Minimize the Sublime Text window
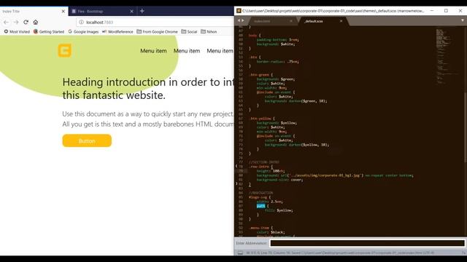Viewport: 467px width, 262px height. point(432,11)
